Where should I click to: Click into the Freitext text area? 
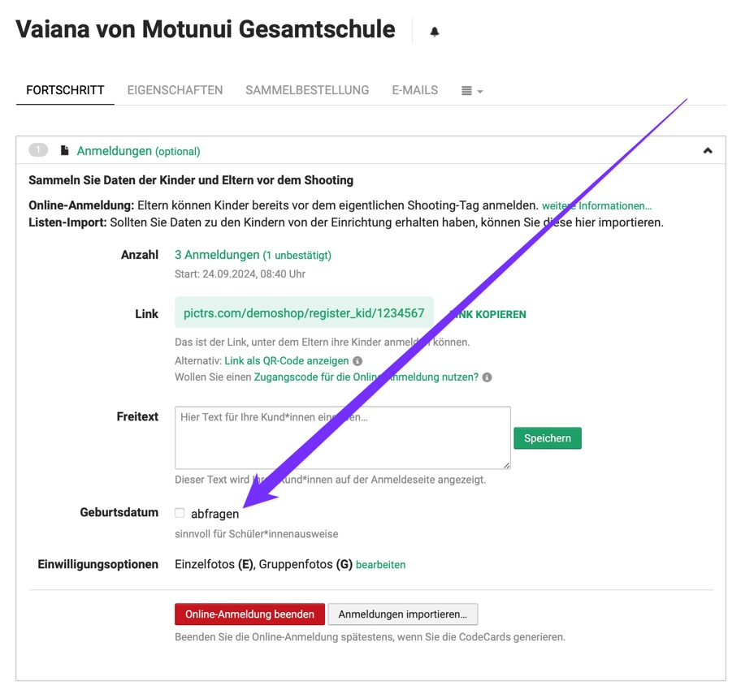pyautogui.click(x=342, y=437)
